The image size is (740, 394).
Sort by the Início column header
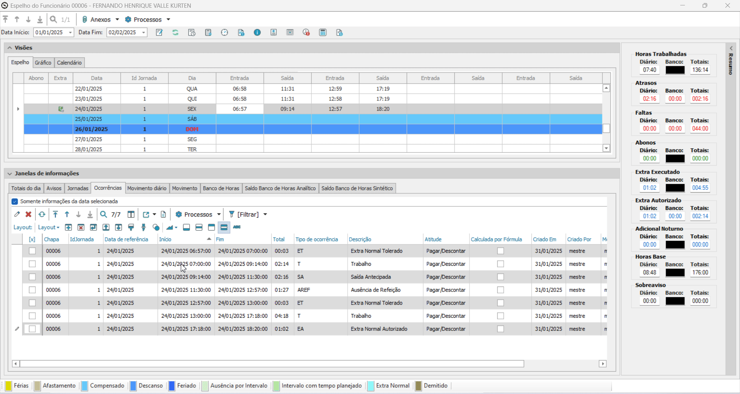click(x=185, y=239)
